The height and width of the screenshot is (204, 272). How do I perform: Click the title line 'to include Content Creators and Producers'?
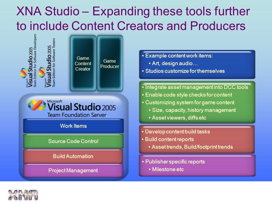[131, 26]
